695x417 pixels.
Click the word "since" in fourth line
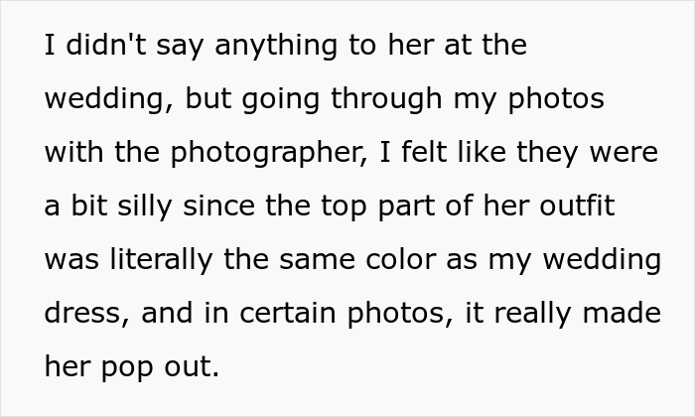pos(219,206)
